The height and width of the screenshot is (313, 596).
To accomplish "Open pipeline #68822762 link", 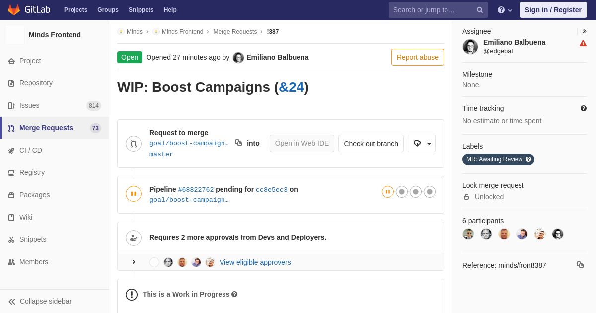I will click(x=196, y=190).
